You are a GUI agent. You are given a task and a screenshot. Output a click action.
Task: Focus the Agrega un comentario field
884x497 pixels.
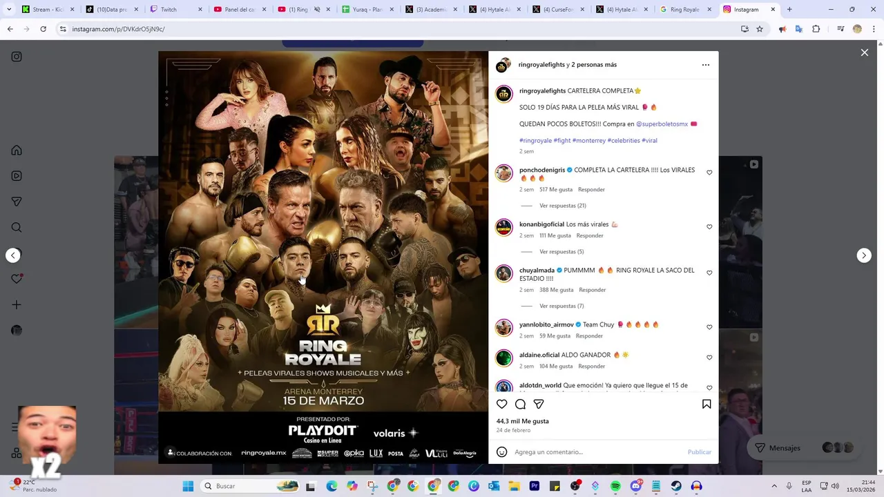click(597, 452)
